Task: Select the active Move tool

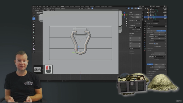Action: point(34,19)
